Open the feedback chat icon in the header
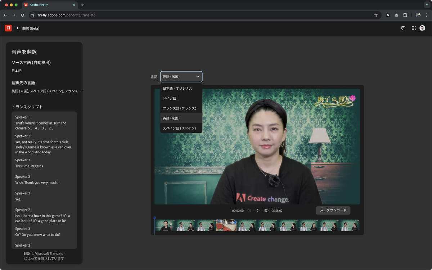Viewport: 432px width, 270px height. 403,28
